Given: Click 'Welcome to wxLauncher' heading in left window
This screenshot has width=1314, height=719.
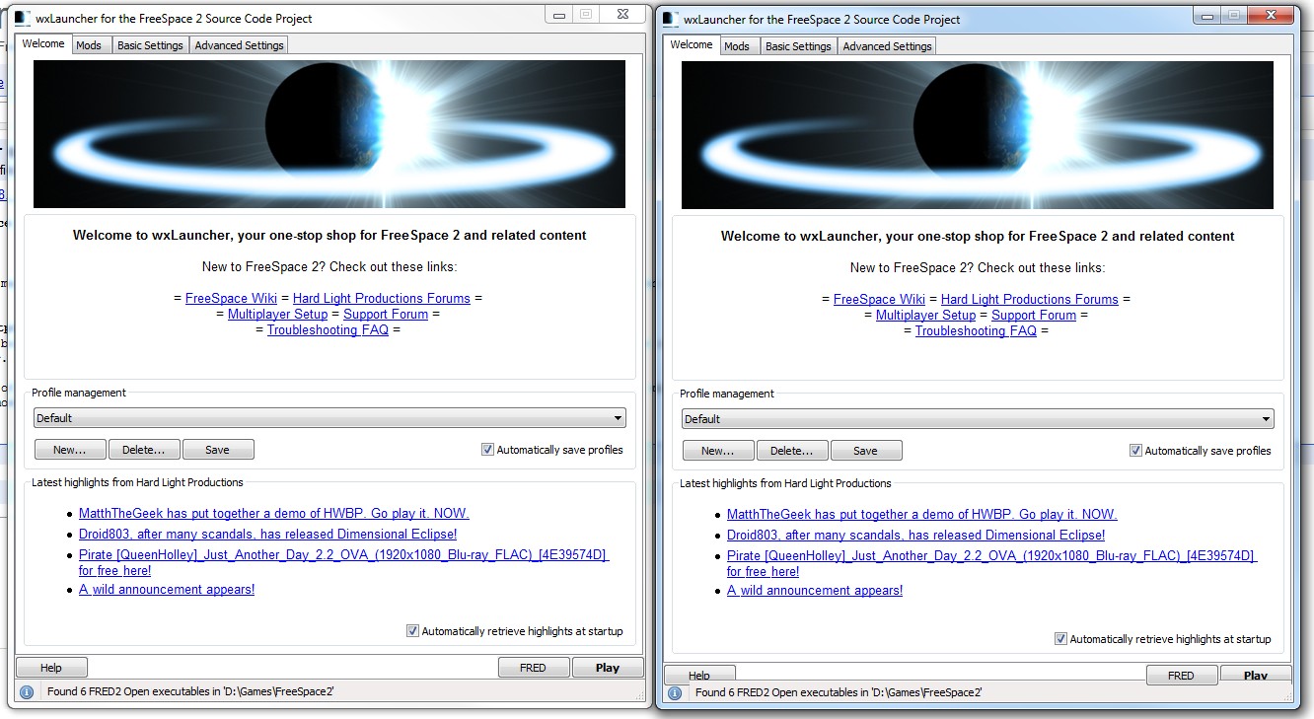Looking at the screenshot, I should (x=329, y=235).
